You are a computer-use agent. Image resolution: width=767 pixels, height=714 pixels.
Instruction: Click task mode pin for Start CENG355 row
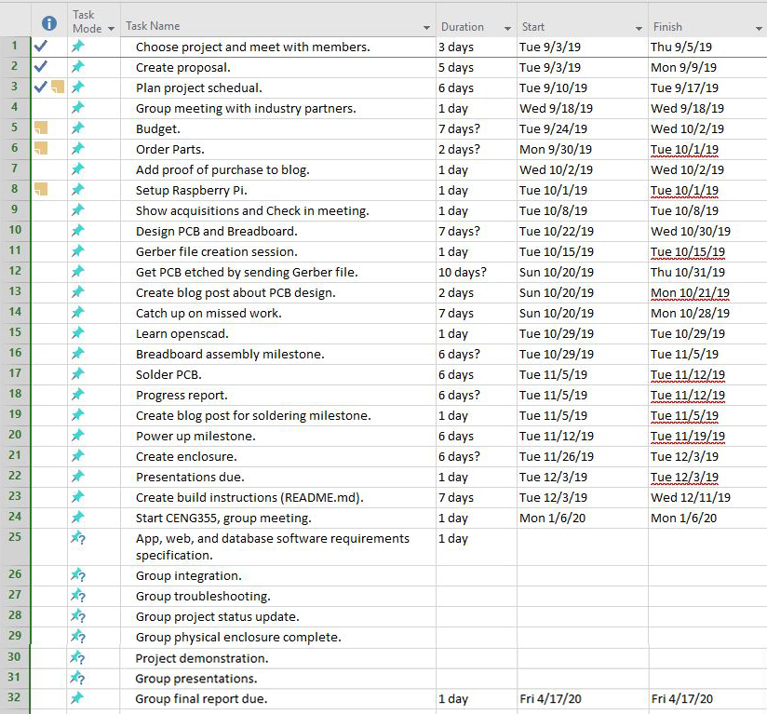(x=78, y=517)
